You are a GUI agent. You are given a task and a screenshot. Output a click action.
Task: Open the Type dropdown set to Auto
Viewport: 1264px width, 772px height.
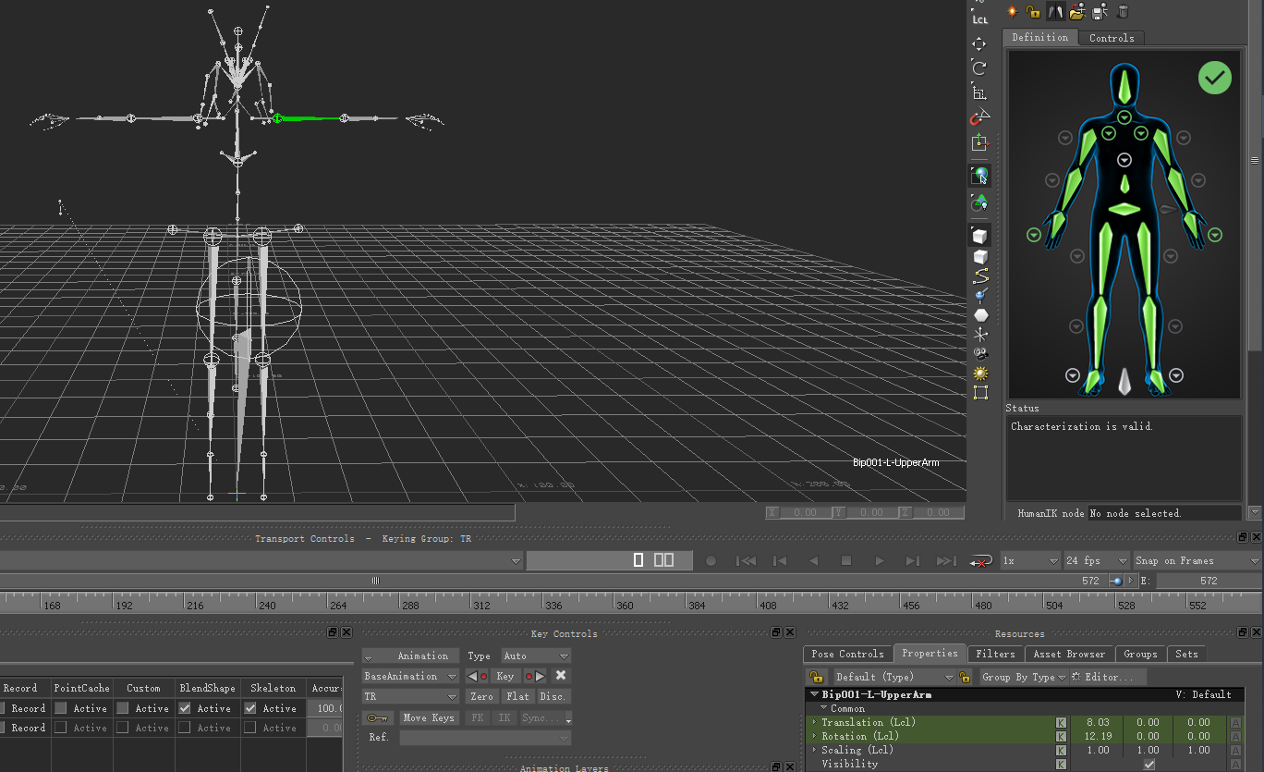pos(535,656)
